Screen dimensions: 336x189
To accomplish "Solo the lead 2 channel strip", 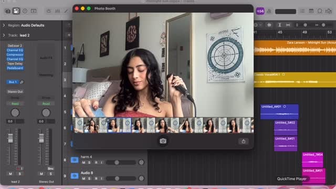I will 19,174.
